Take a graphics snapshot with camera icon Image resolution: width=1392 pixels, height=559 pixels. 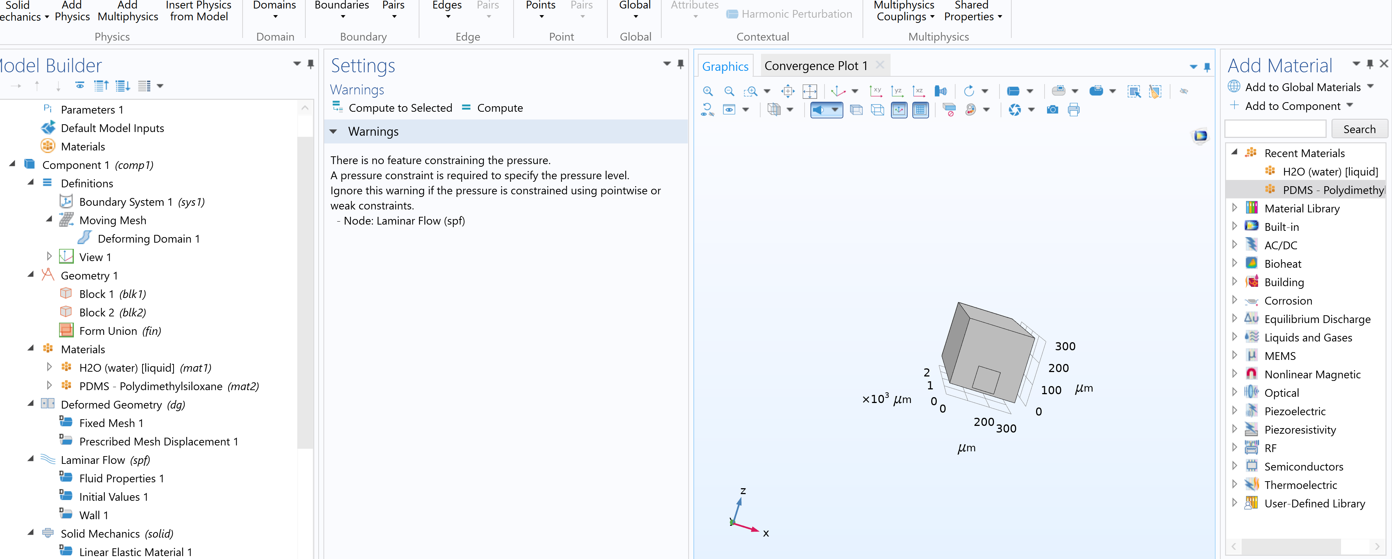(1052, 110)
